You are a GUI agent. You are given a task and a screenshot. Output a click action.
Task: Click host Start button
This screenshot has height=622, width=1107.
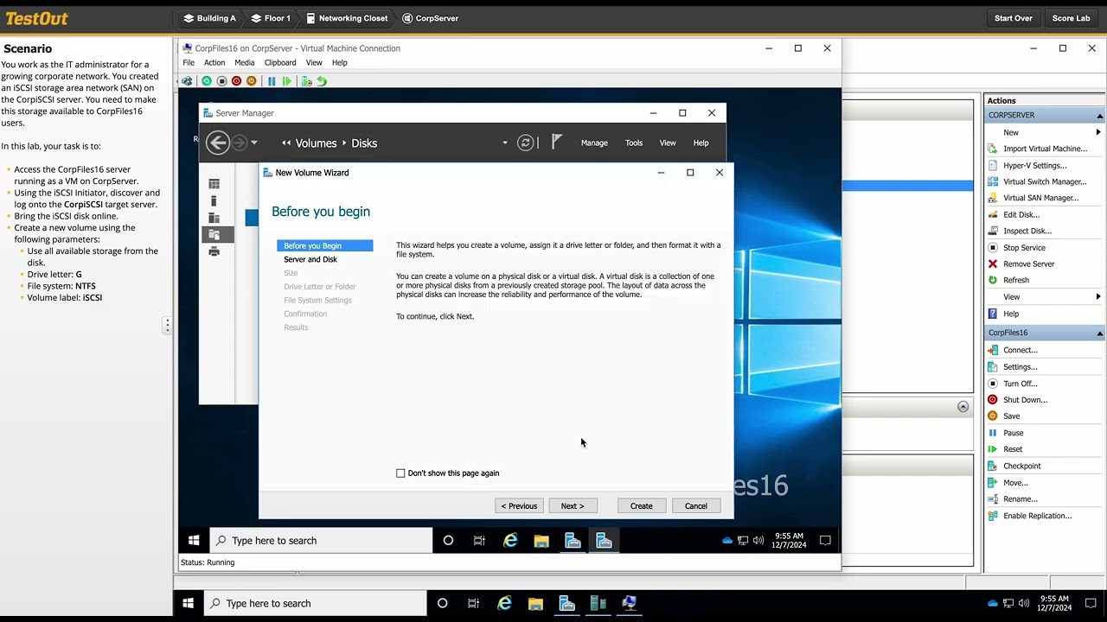[188, 603]
